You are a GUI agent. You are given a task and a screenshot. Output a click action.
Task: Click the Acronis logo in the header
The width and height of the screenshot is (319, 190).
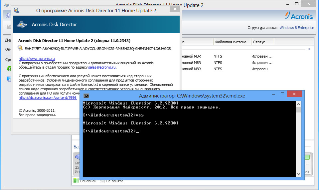(300, 16)
